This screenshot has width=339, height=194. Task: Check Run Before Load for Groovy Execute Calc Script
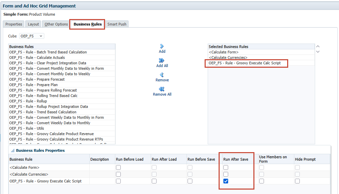pyautogui.click(x=118, y=181)
